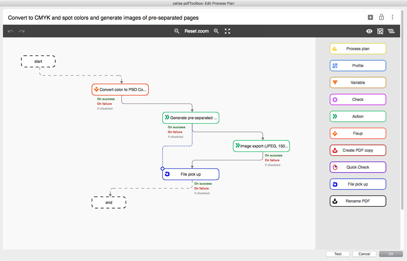The height and width of the screenshot is (261, 407).
Task: Click the connector circle on File pick up node
Action: 163,169
